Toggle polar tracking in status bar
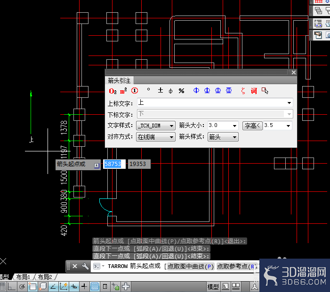Screen dimensions: 330x292 click(22, 286)
